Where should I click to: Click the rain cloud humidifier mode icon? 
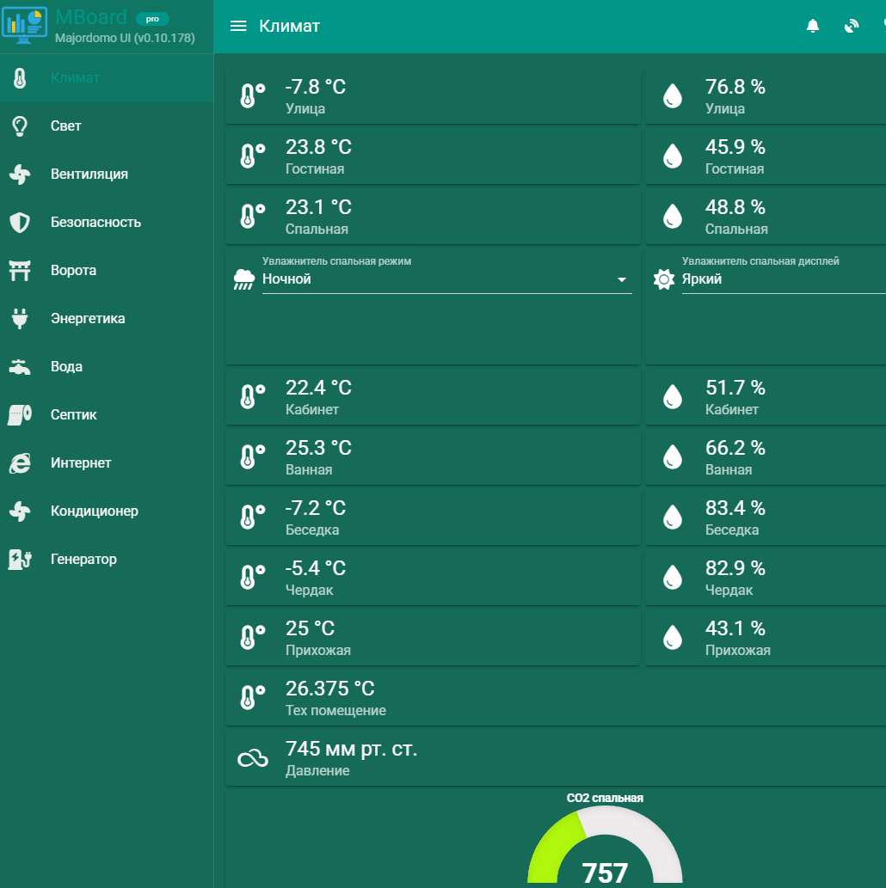(244, 279)
